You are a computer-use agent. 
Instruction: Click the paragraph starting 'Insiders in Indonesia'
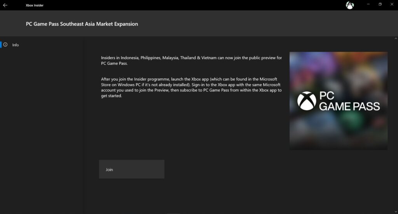[x=191, y=60]
